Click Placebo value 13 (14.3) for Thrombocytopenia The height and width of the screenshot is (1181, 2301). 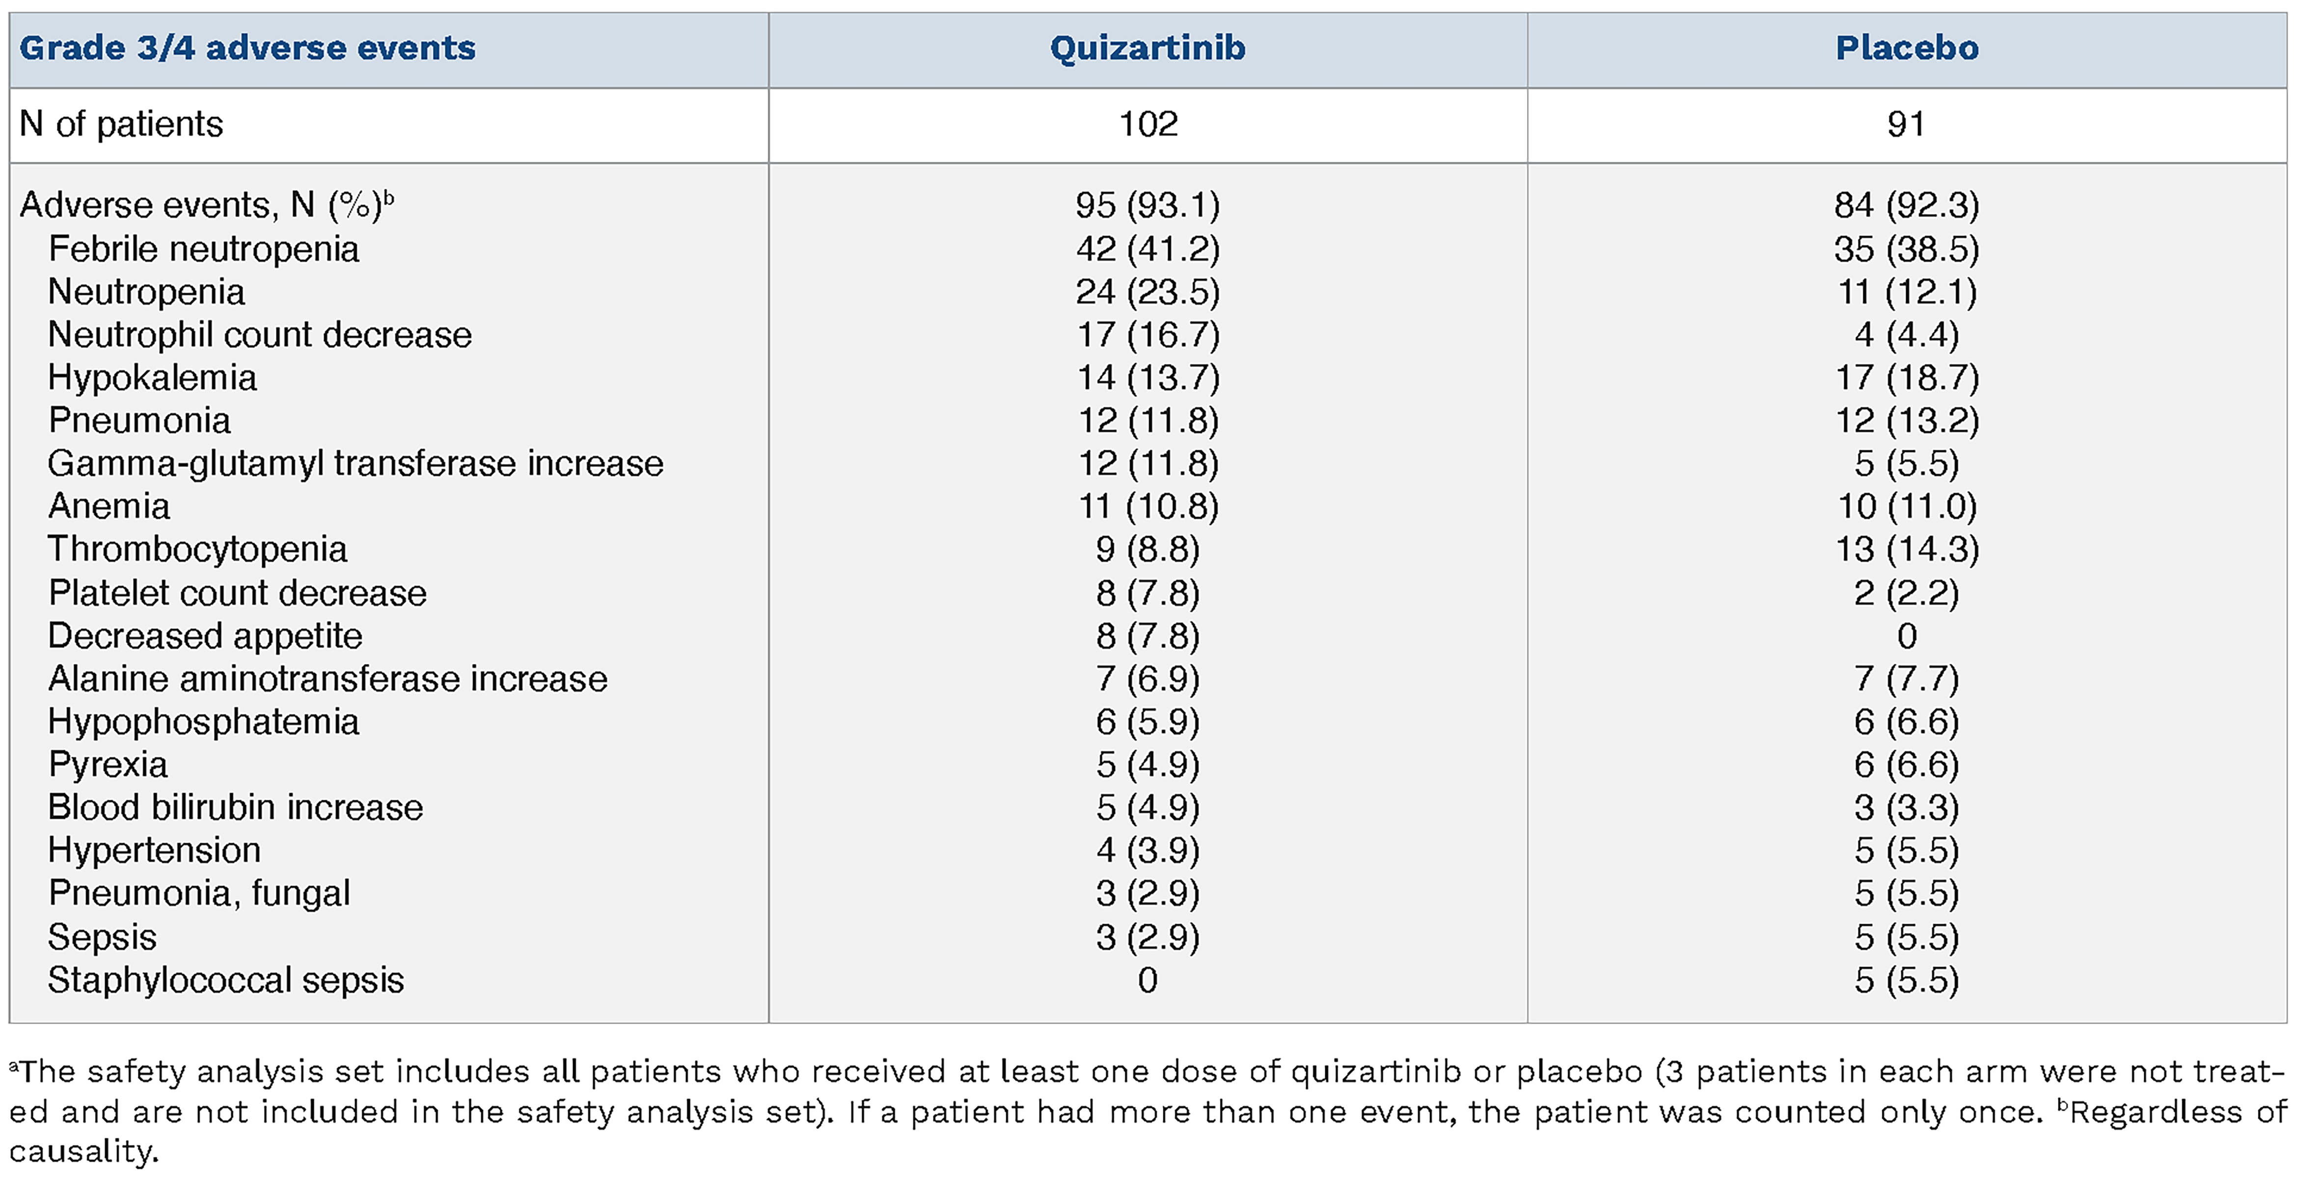tap(1906, 549)
